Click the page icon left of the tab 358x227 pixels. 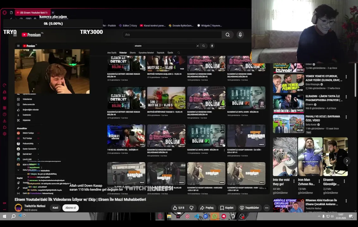point(11,13)
